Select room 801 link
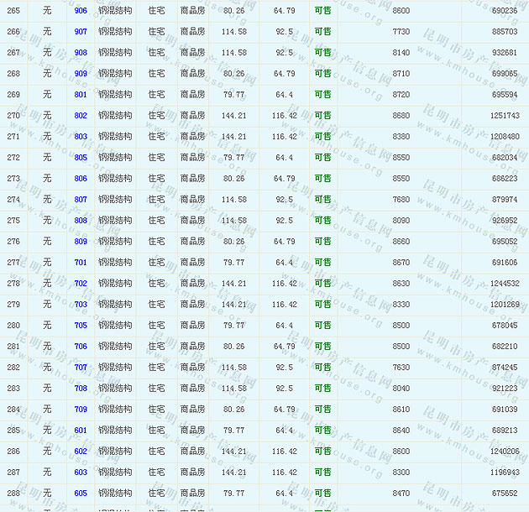This screenshot has height=512, width=529. click(x=81, y=95)
